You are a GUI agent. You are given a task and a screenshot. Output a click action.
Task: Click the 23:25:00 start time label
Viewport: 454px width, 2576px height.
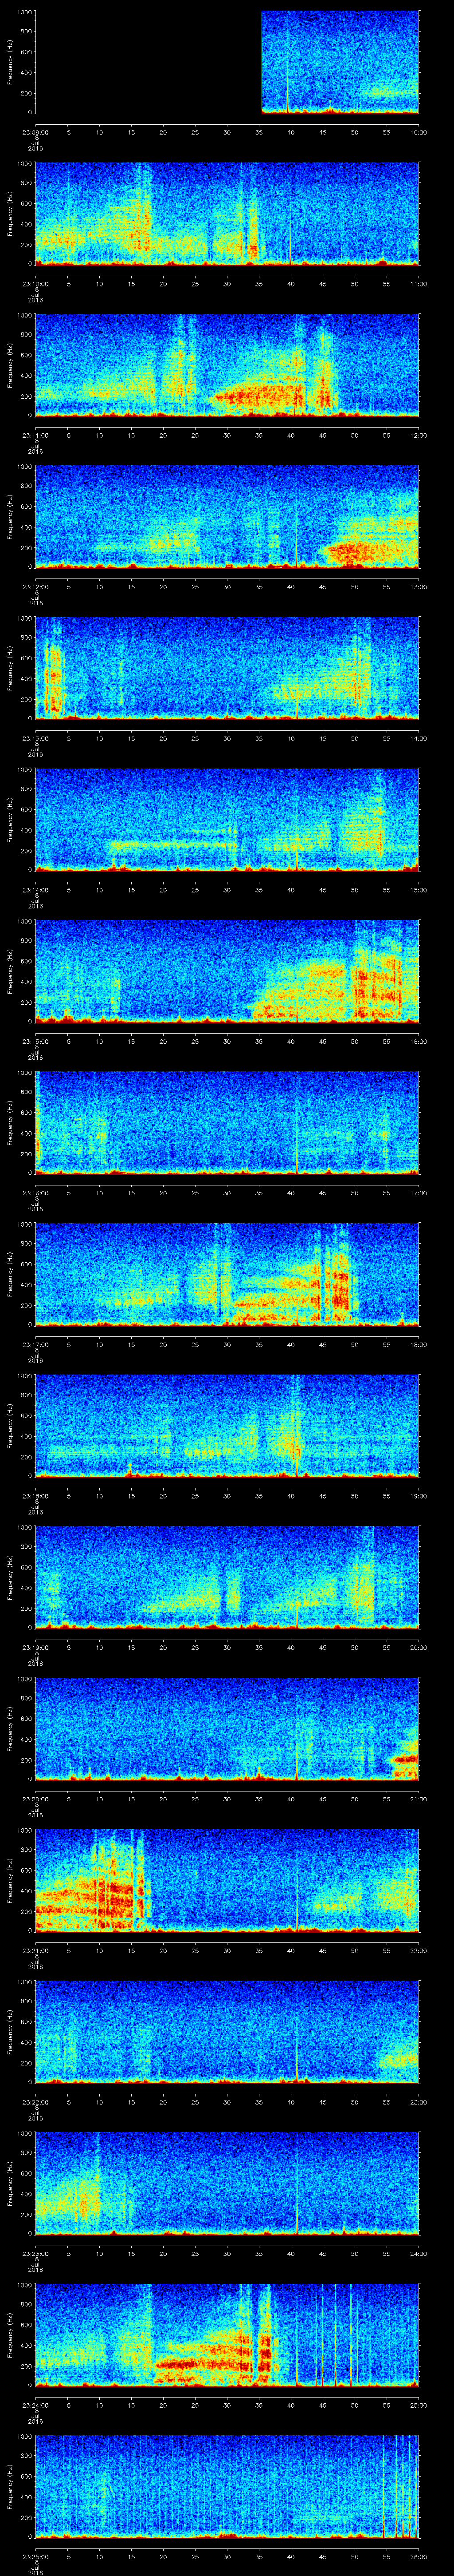click(36, 2556)
